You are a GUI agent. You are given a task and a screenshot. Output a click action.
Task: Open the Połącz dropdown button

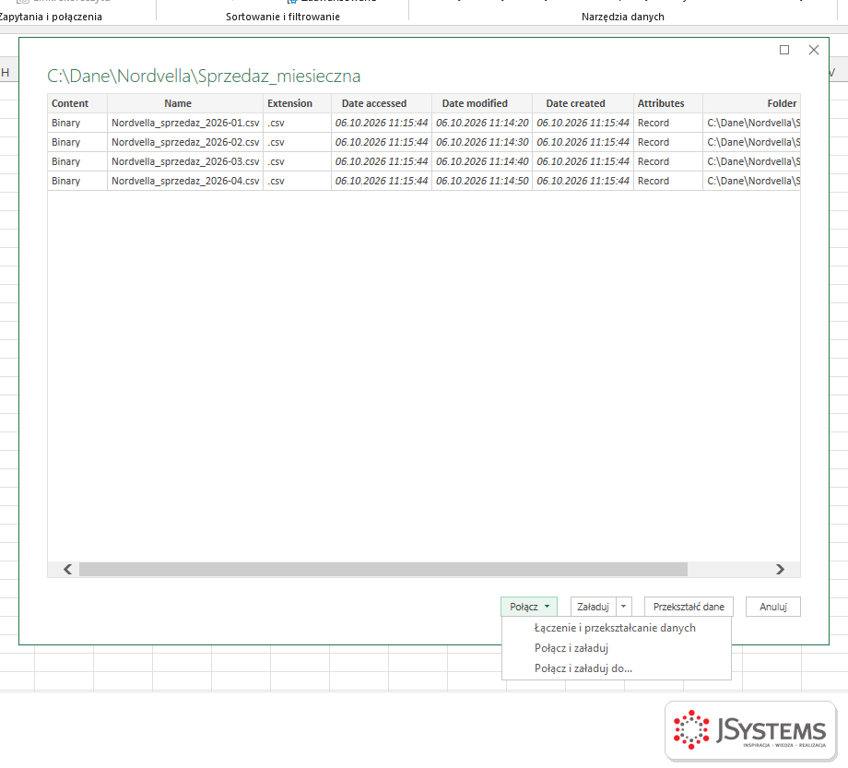(x=528, y=607)
